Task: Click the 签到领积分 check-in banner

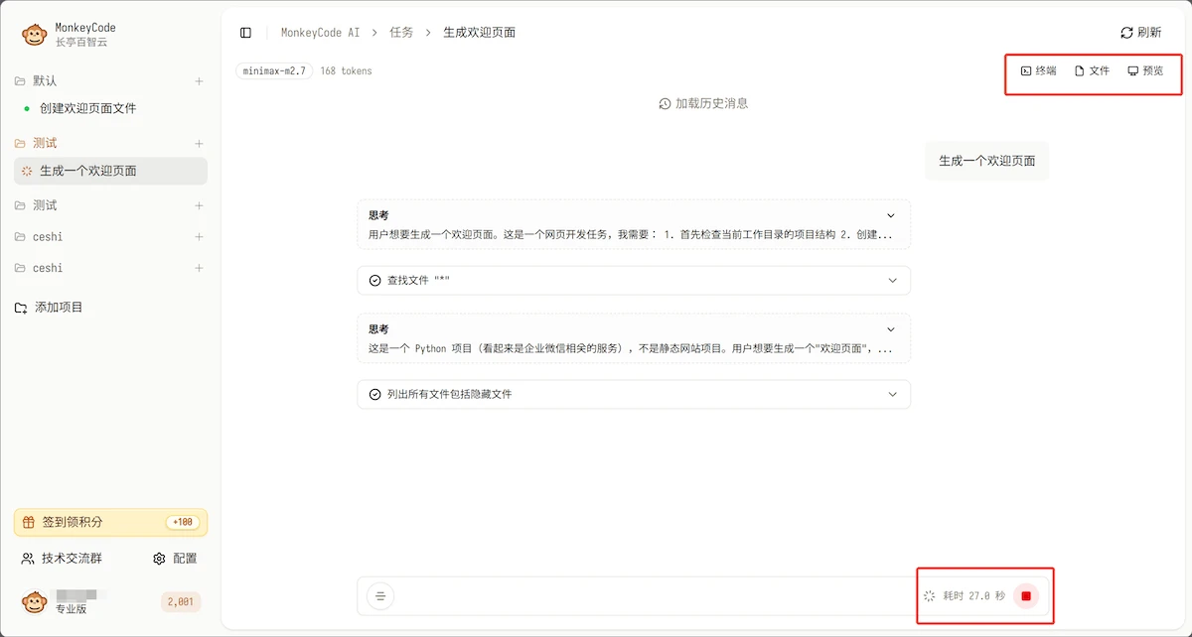Action: [110, 522]
